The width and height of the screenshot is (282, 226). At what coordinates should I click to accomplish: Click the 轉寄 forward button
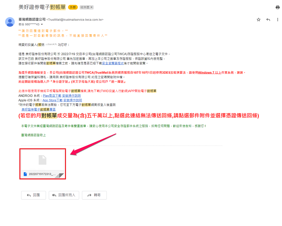coord(94,195)
